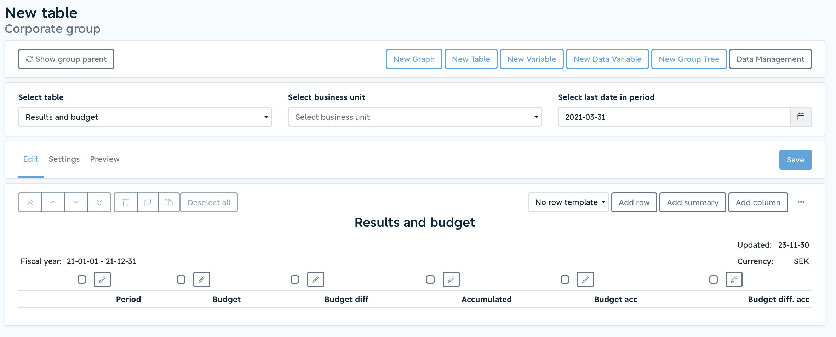Tick the Budget column checkbox
The width and height of the screenshot is (836, 337).
pyautogui.click(x=181, y=279)
